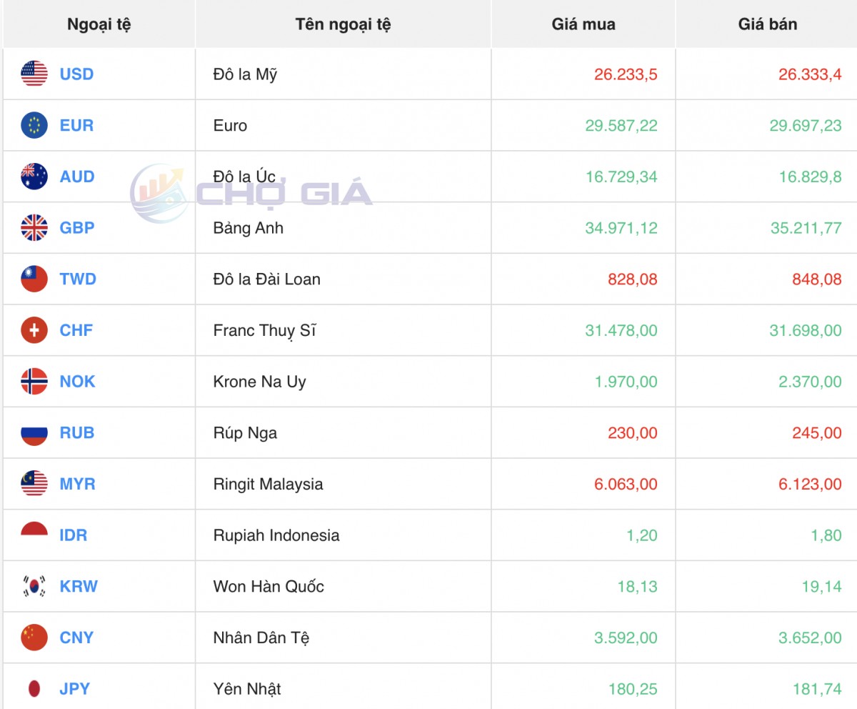Select the GBP selling price 35.211,77
The image size is (857, 709).
tap(806, 228)
